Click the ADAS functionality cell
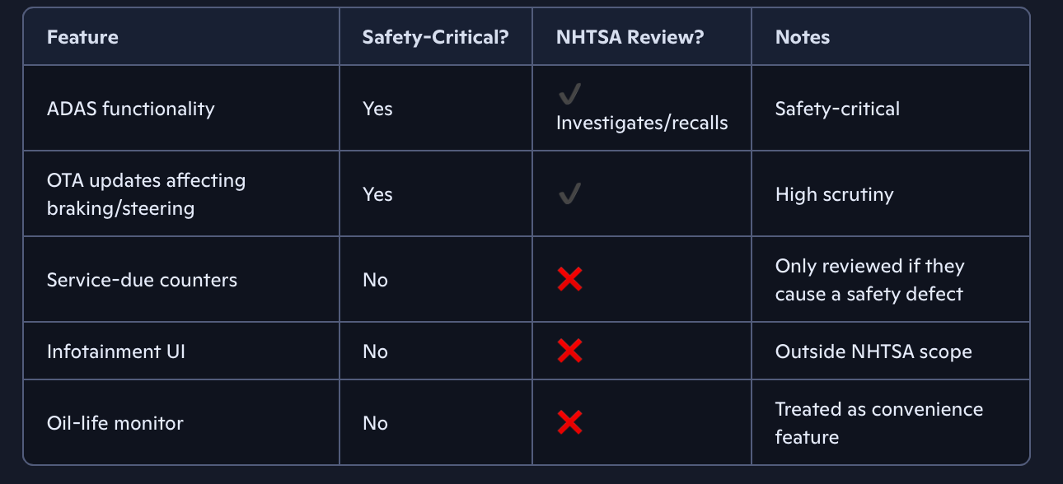The width and height of the screenshot is (1063, 484). (131, 109)
